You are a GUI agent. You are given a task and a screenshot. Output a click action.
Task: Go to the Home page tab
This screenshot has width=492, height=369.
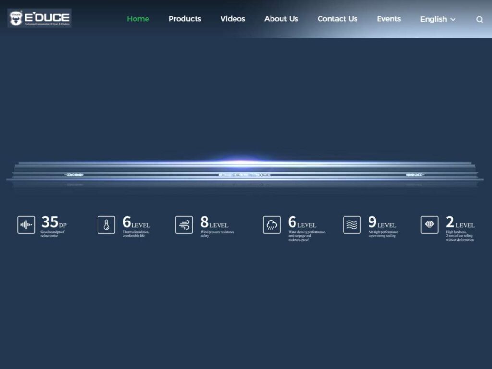(138, 19)
